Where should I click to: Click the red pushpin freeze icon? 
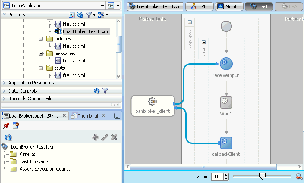tap(6, 126)
